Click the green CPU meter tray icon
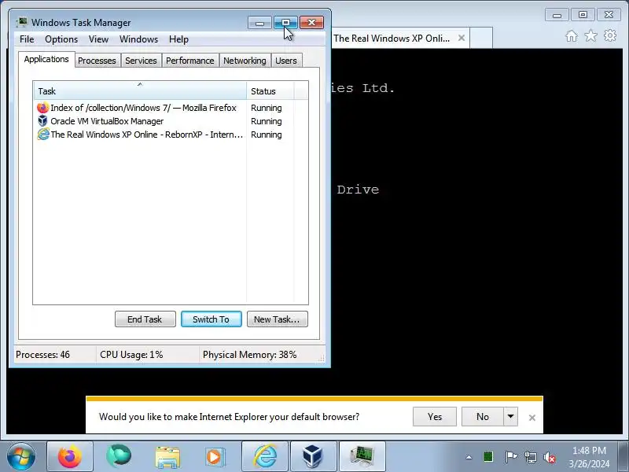 pyautogui.click(x=488, y=457)
